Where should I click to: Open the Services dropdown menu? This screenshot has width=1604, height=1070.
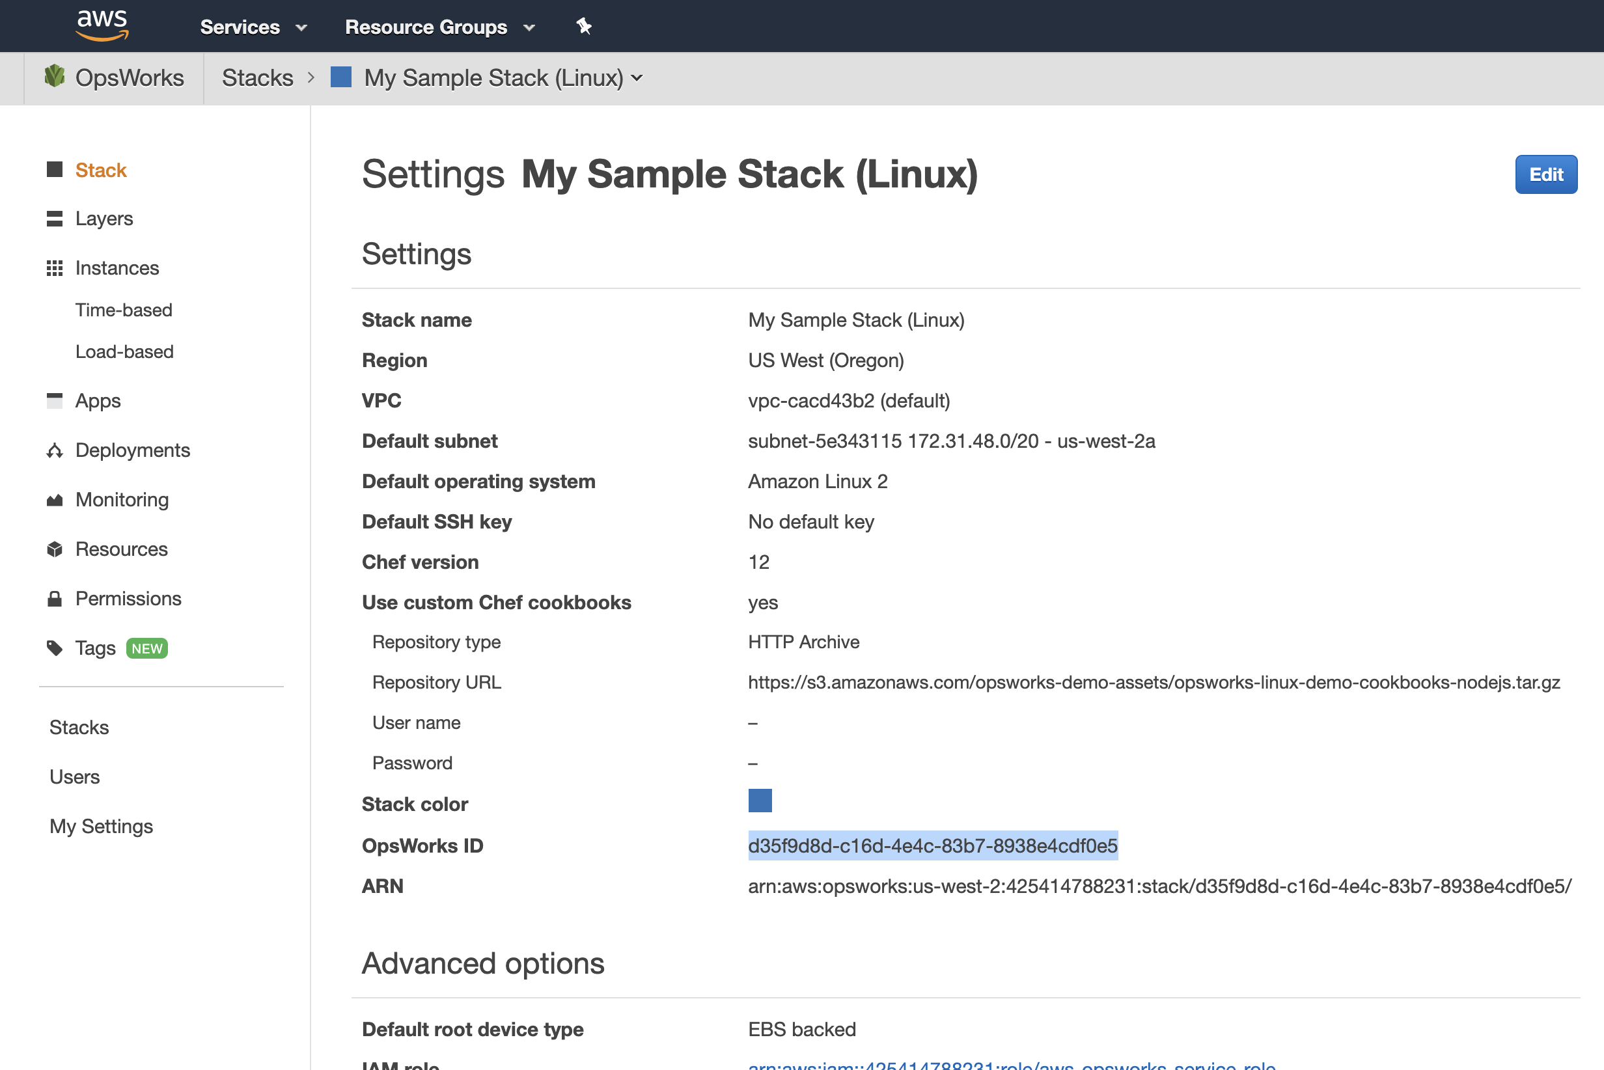pyautogui.click(x=253, y=27)
